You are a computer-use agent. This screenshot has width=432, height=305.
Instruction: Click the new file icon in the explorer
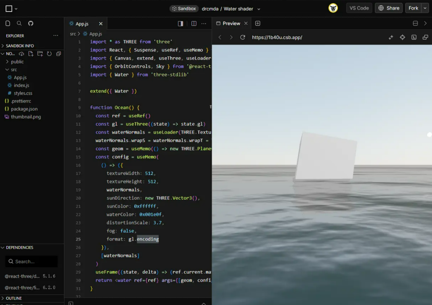click(31, 54)
